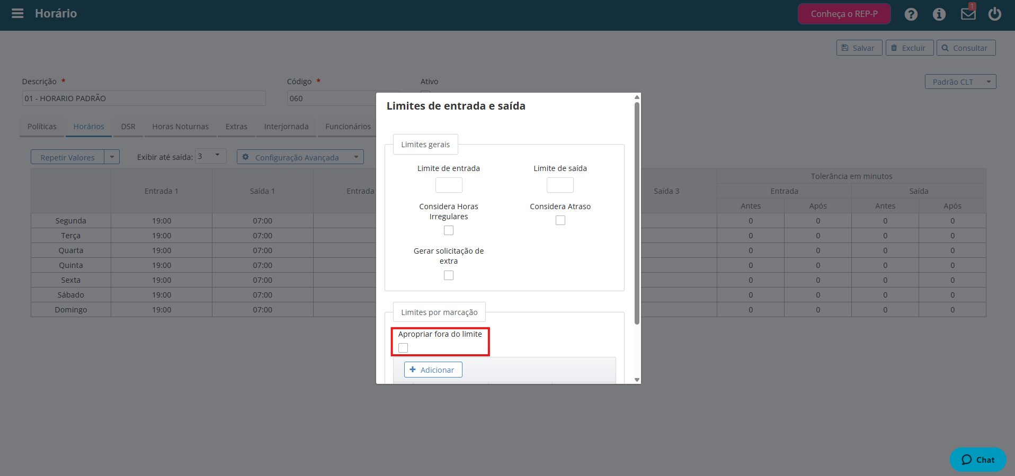1015x476 pixels.
Task: Click the Entrada 1 column header
Action: point(162,191)
